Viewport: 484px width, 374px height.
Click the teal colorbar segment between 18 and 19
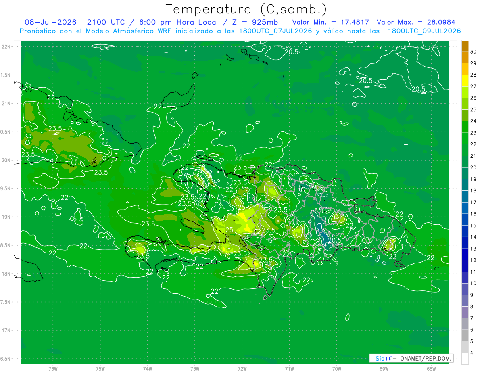(x=465, y=185)
